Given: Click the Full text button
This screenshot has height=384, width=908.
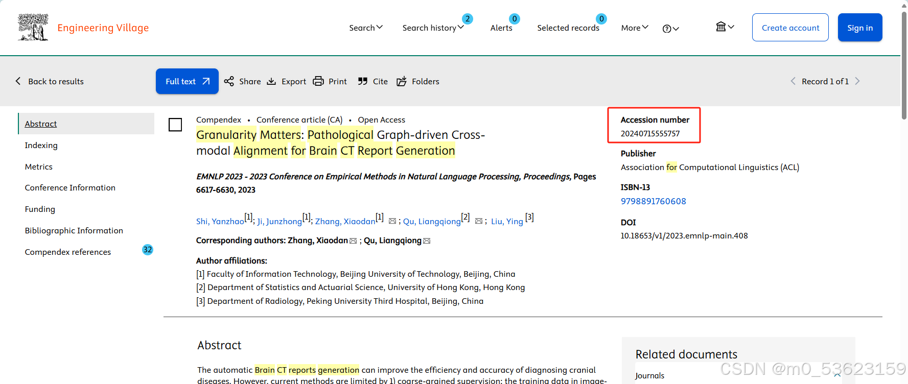Looking at the screenshot, I should [187, 81].
